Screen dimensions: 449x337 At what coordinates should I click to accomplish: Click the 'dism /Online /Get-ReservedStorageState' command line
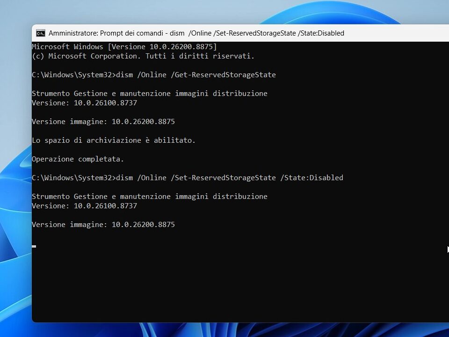click(154, 75)
